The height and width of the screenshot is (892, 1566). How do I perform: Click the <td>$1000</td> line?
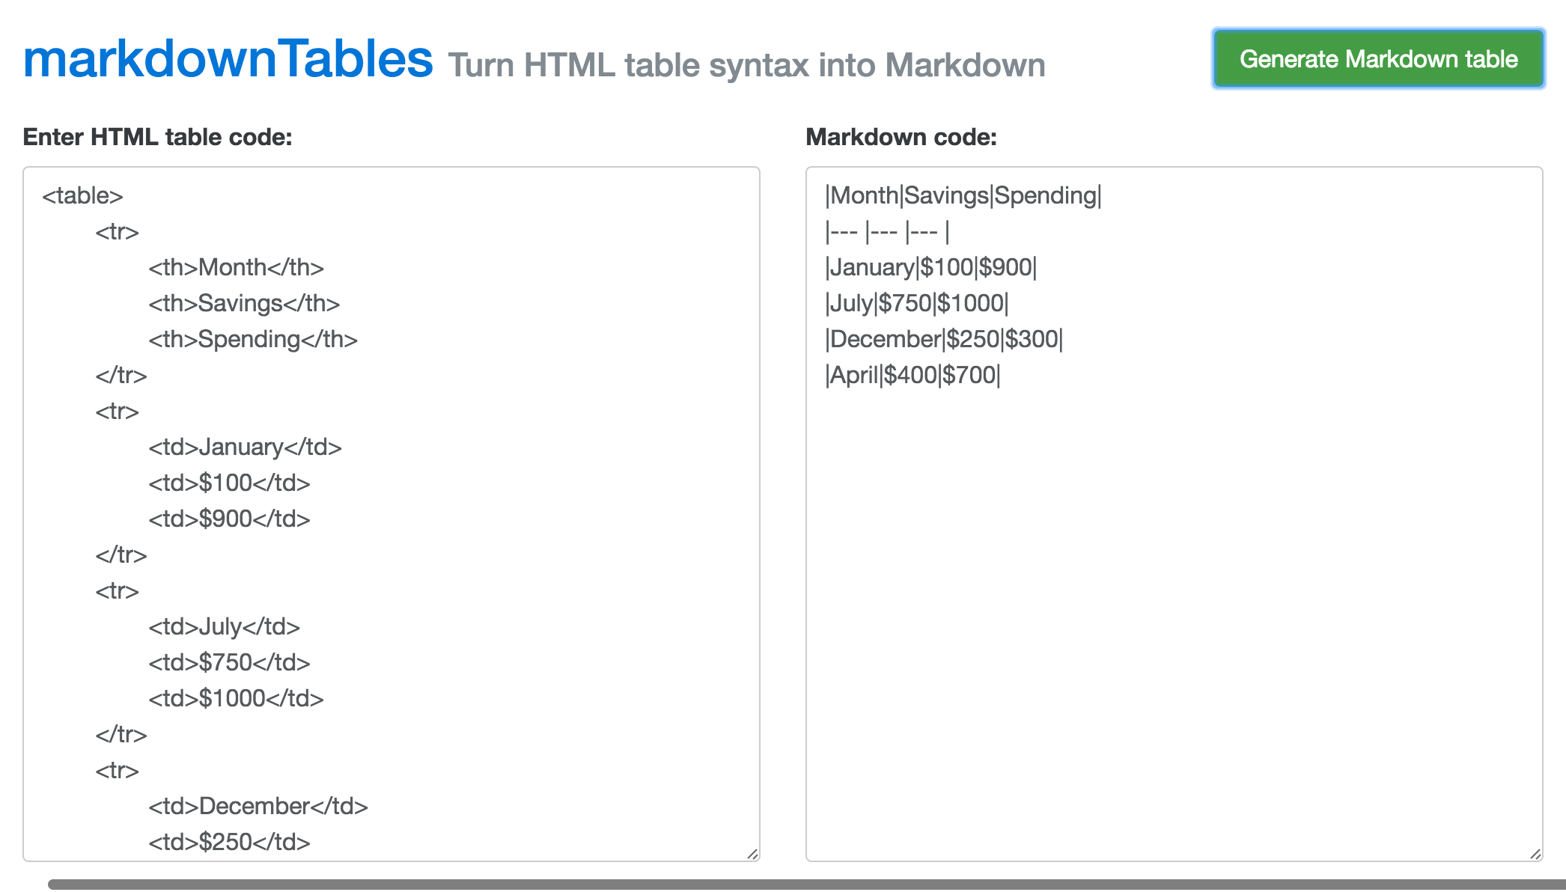click(236, 699)
